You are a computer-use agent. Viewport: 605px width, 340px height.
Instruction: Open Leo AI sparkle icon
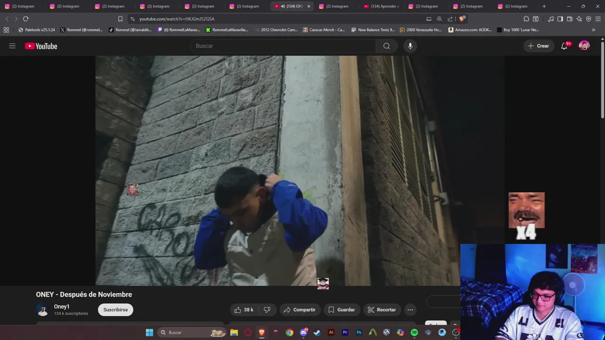coord(579,19)
